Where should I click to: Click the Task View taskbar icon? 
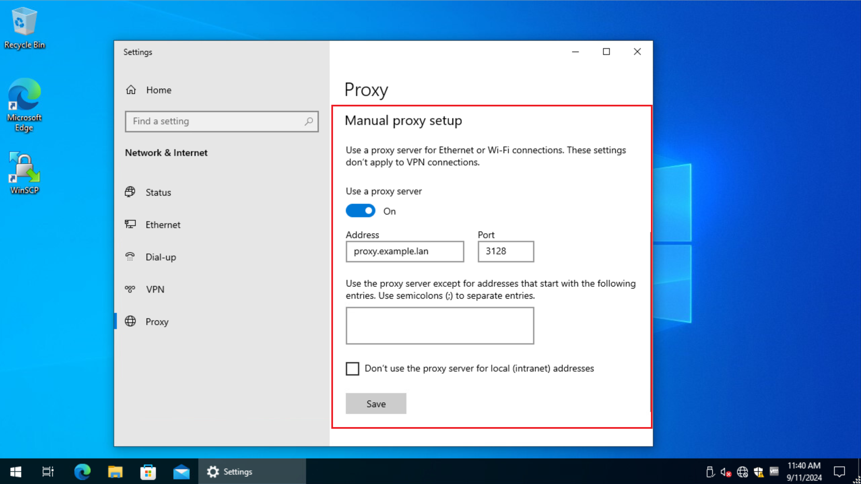coord(48,472)
